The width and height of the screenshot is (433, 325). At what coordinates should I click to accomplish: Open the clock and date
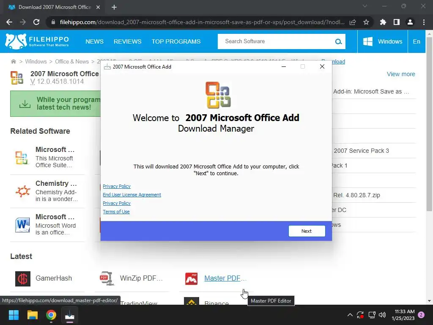tap(403, 315)
